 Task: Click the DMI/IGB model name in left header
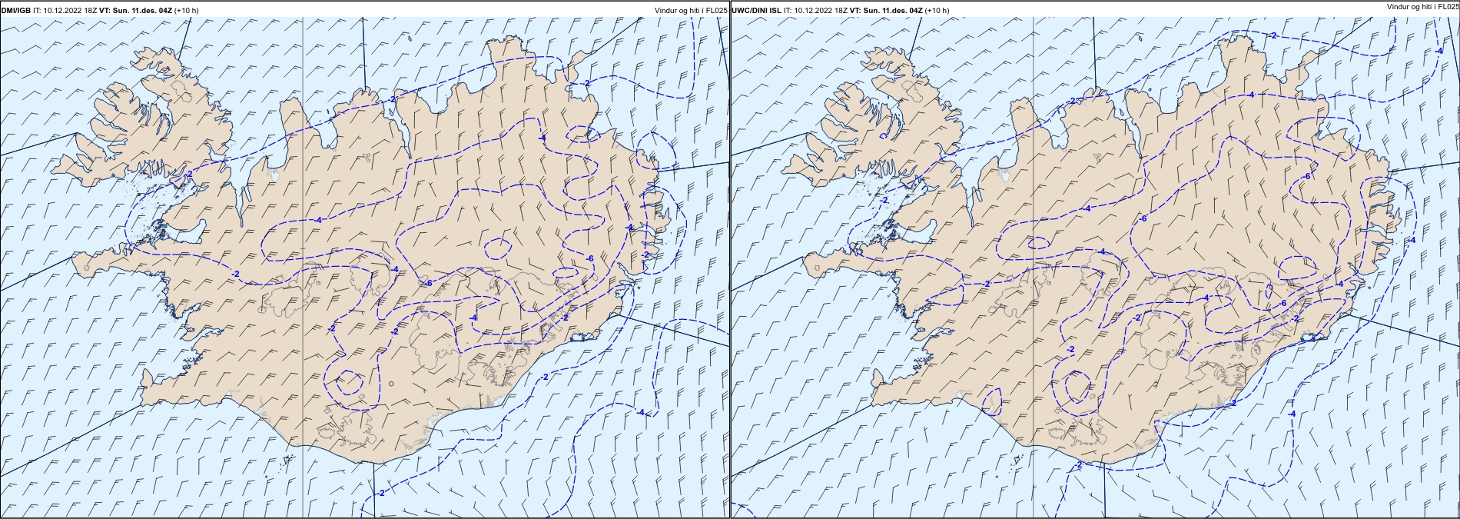(16, 11)
